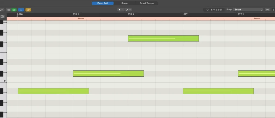Click ruler marker 677 2
The width and height of the screenshot is (275, 118).
point(241,15)
